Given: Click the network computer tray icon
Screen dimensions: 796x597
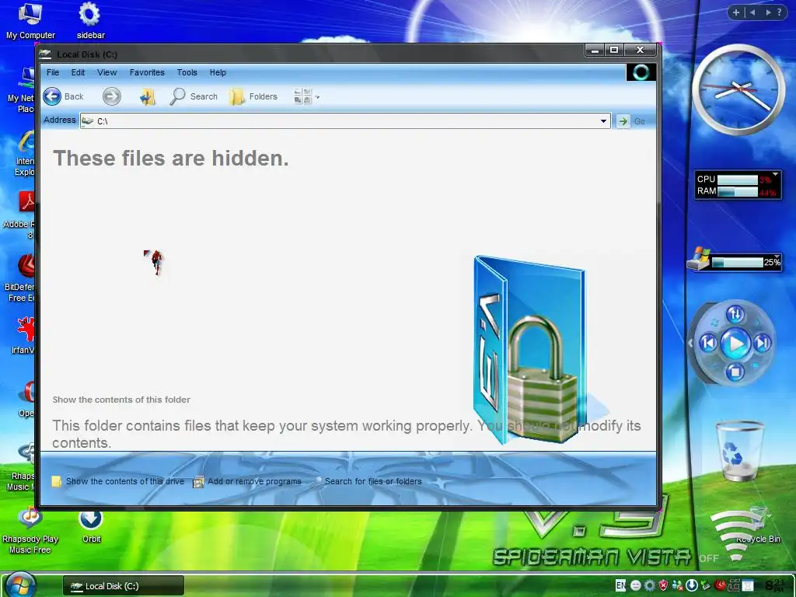Looking at the screenshot, I should click(x=706, y=585).
